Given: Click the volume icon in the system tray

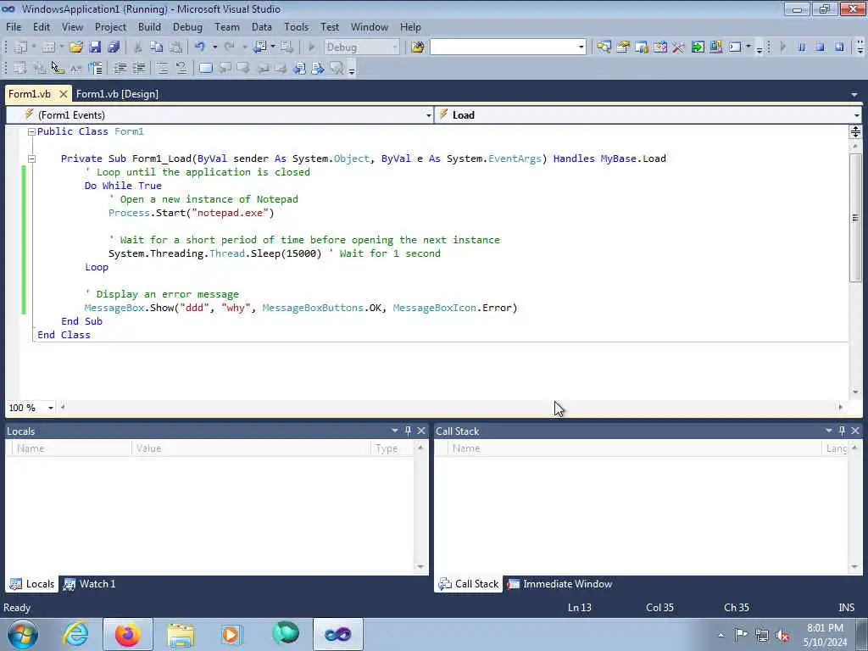Looking at the screenshot, I should pyautogui.click(x=782, y=636).
